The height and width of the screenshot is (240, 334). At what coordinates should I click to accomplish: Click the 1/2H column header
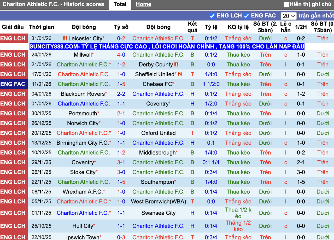click(x=301, y=27)
